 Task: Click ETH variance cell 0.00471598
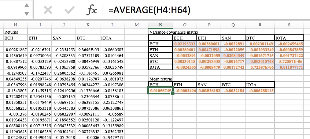209,50
